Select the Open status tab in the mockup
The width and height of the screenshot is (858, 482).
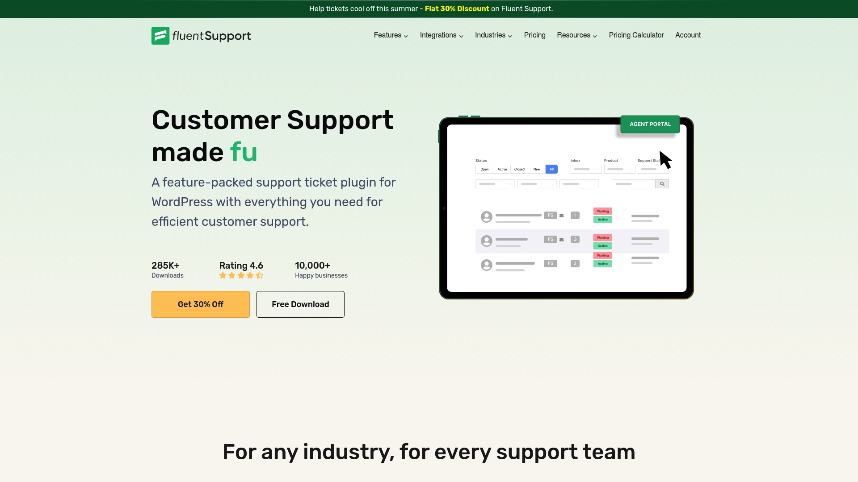click(x=484, y=169)
